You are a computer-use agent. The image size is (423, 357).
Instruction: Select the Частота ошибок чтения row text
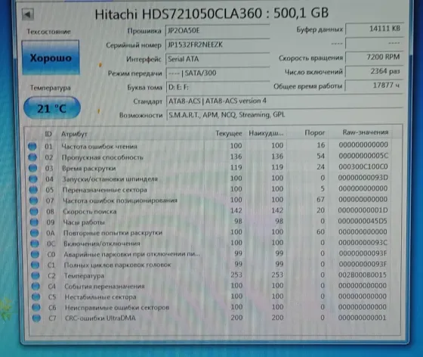coord(99,147)
